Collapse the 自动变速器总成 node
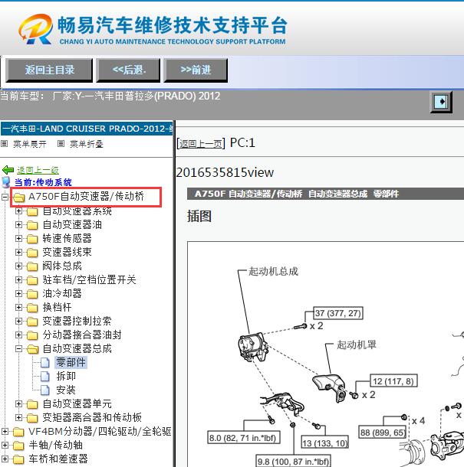The width and height of the screenshot is (464, 467). point(18,348)
